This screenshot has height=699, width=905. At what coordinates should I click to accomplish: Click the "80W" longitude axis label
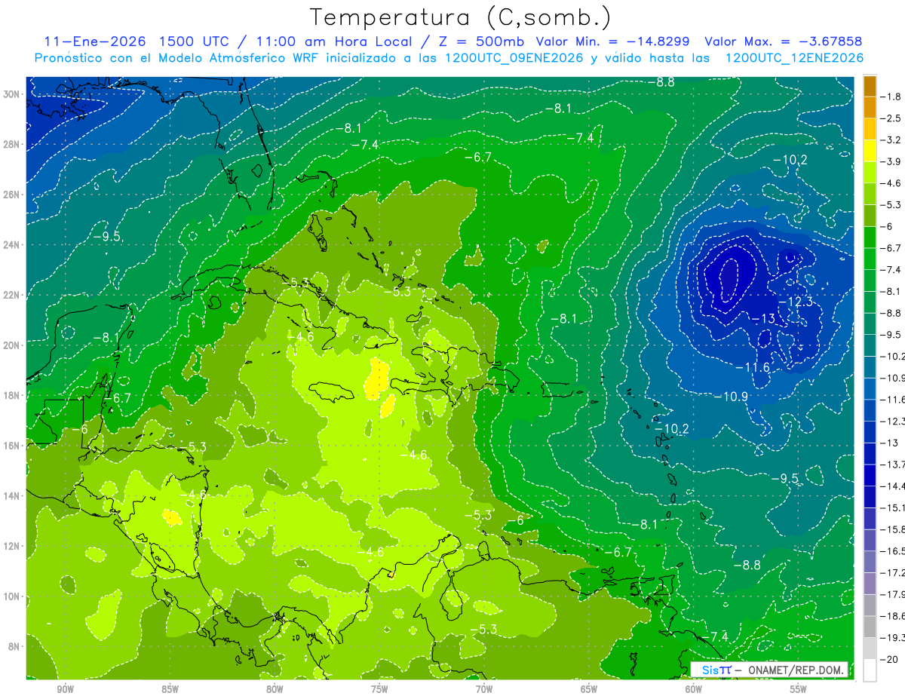click(x=275, y=689)
